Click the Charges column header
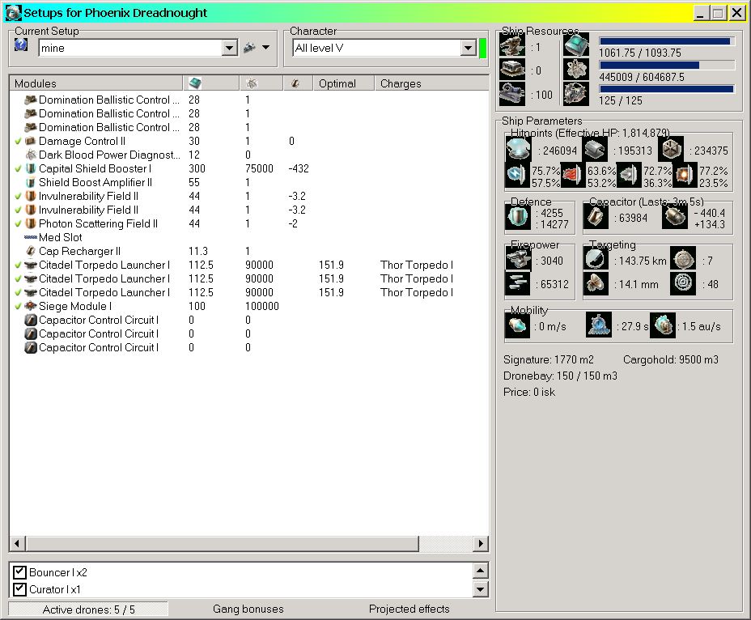The width and height of the screenshot is (751, 620). (x=431, y=83)
